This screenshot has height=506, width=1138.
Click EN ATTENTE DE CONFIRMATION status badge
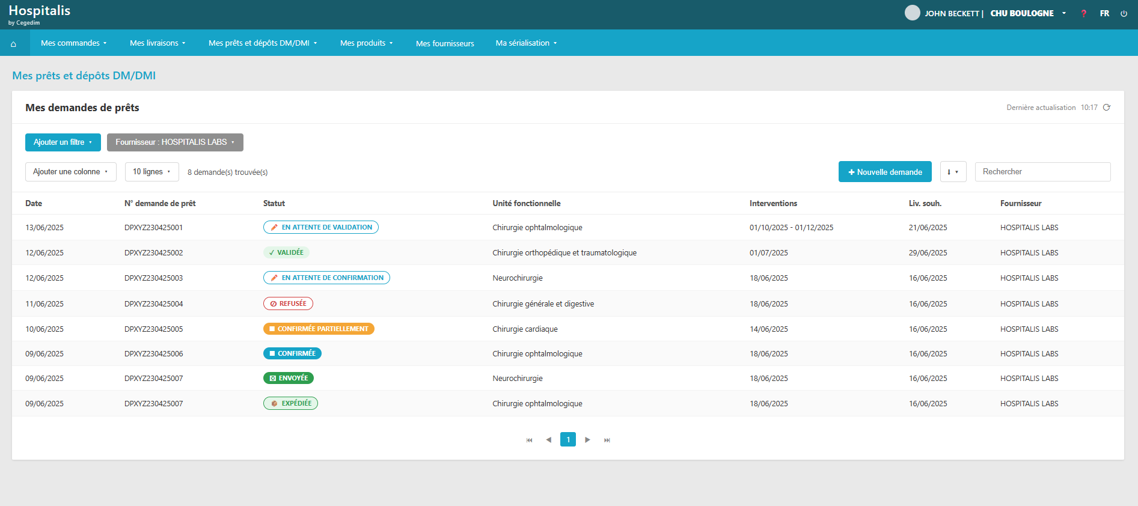[326, 278]
